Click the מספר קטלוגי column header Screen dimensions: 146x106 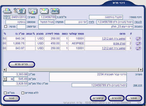pyautogui.click(x=76, y=34)
